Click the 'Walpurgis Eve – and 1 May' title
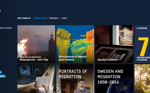The image size is (150, 93). point(34,60)
